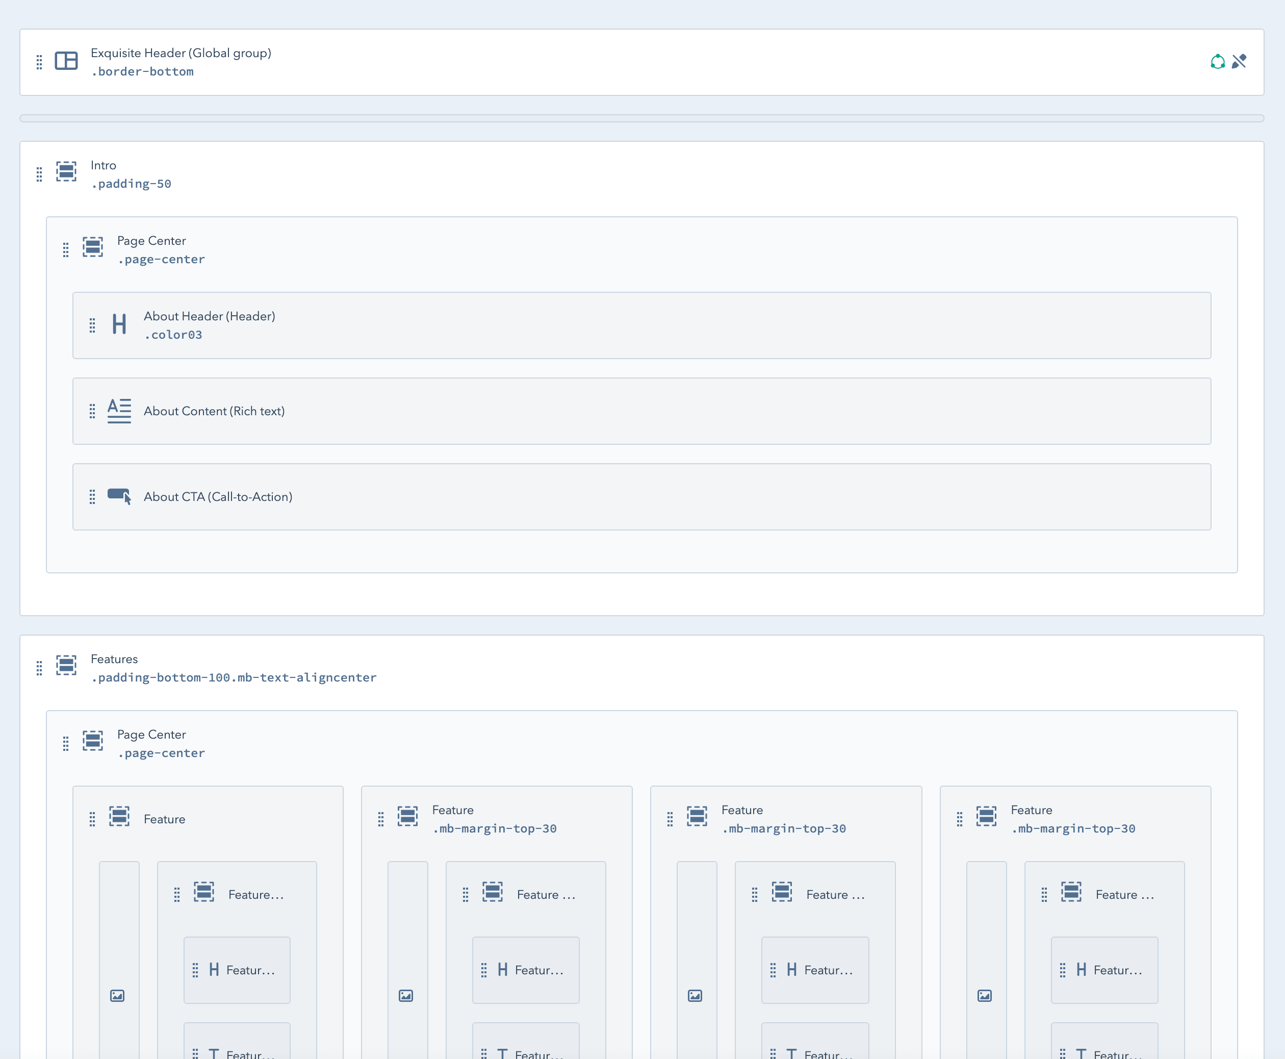The height and width of the screenshot is (1059, 1285).
Task: Click the .padding-50 class label on Intro
Action: tap(131, 184)
